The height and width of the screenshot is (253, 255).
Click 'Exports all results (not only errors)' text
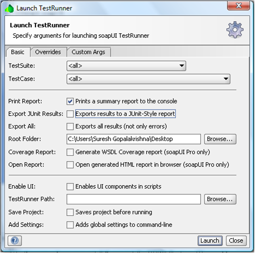[121, 126]
